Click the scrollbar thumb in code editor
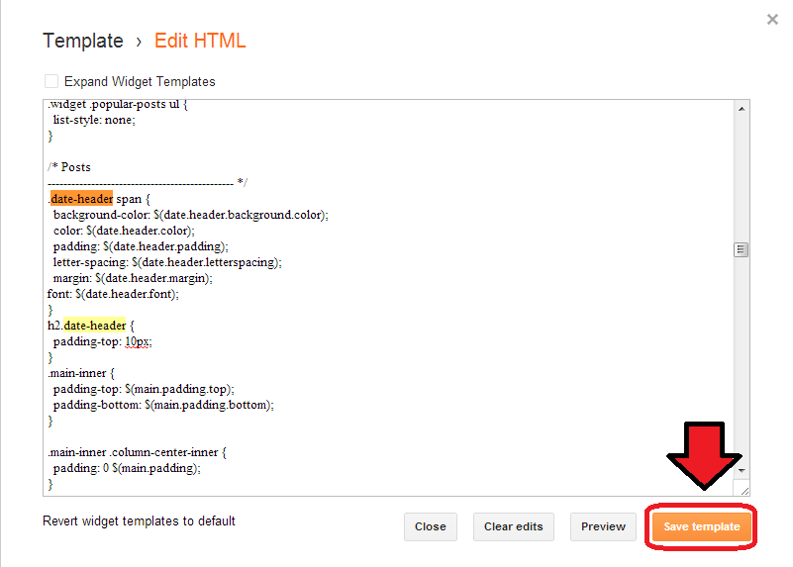Screen dimensions: 793x567 coord(741,249)
